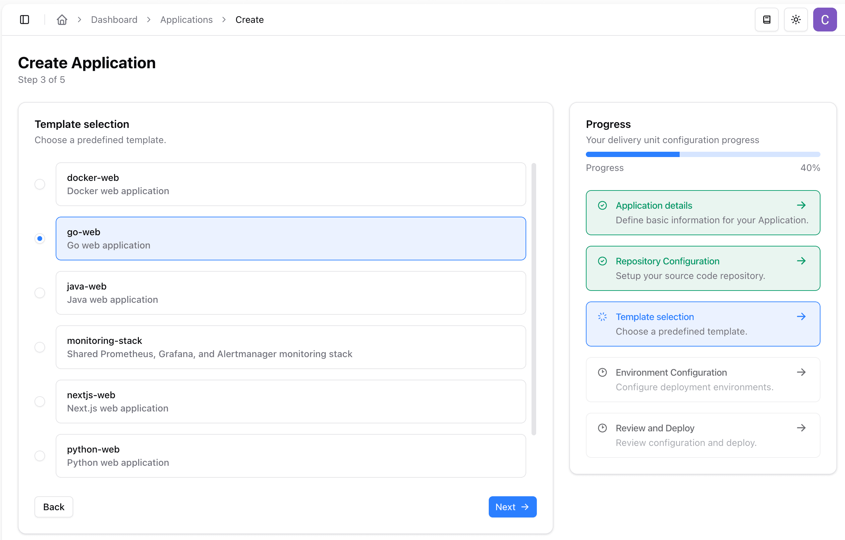Choose the java-web template card
The image size is (845, 540).
click(291, 293)
